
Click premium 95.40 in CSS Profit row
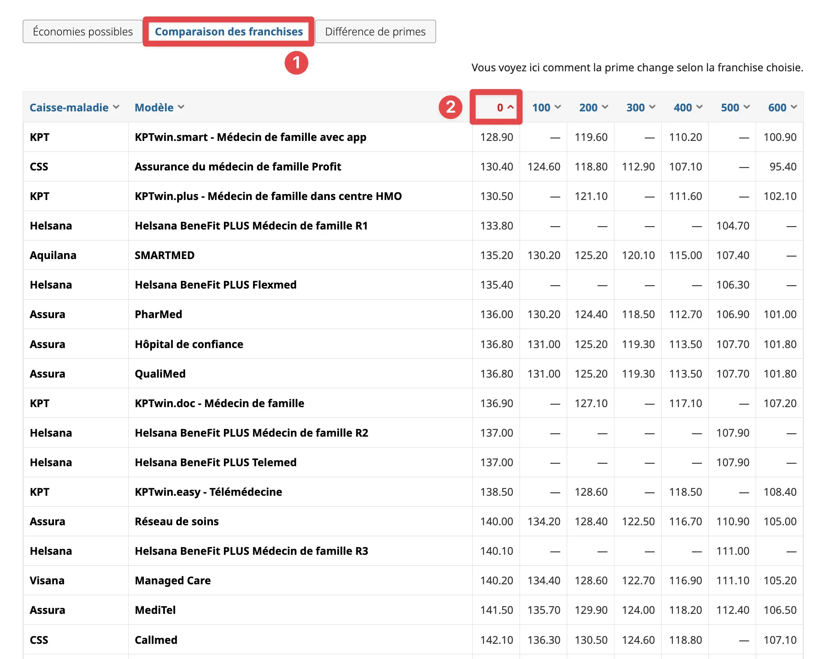click(x=783, y=167)
